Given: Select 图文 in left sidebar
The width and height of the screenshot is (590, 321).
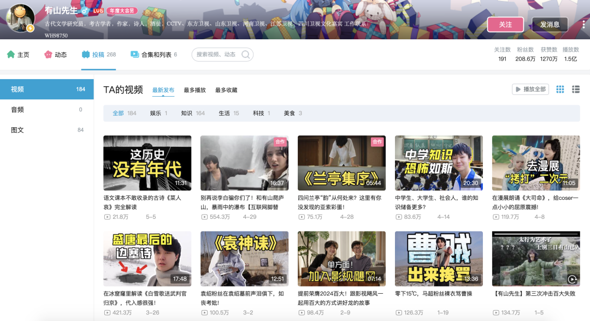Looking at the screenshot, I should tap(17, 130).
